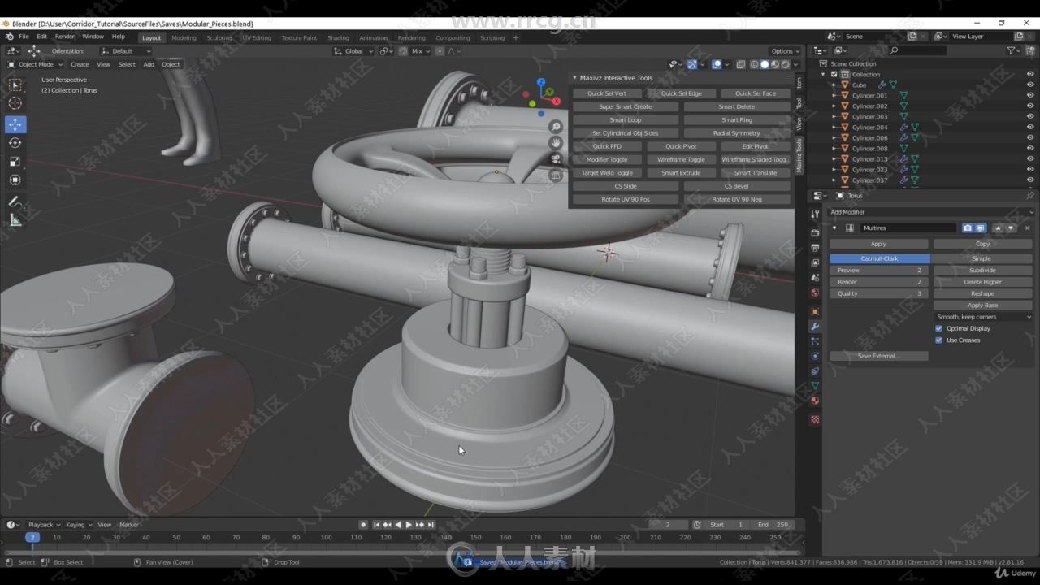1040x585 pixels.
Task: Click the viewport zoom magnifier icon
Action: 556,127
